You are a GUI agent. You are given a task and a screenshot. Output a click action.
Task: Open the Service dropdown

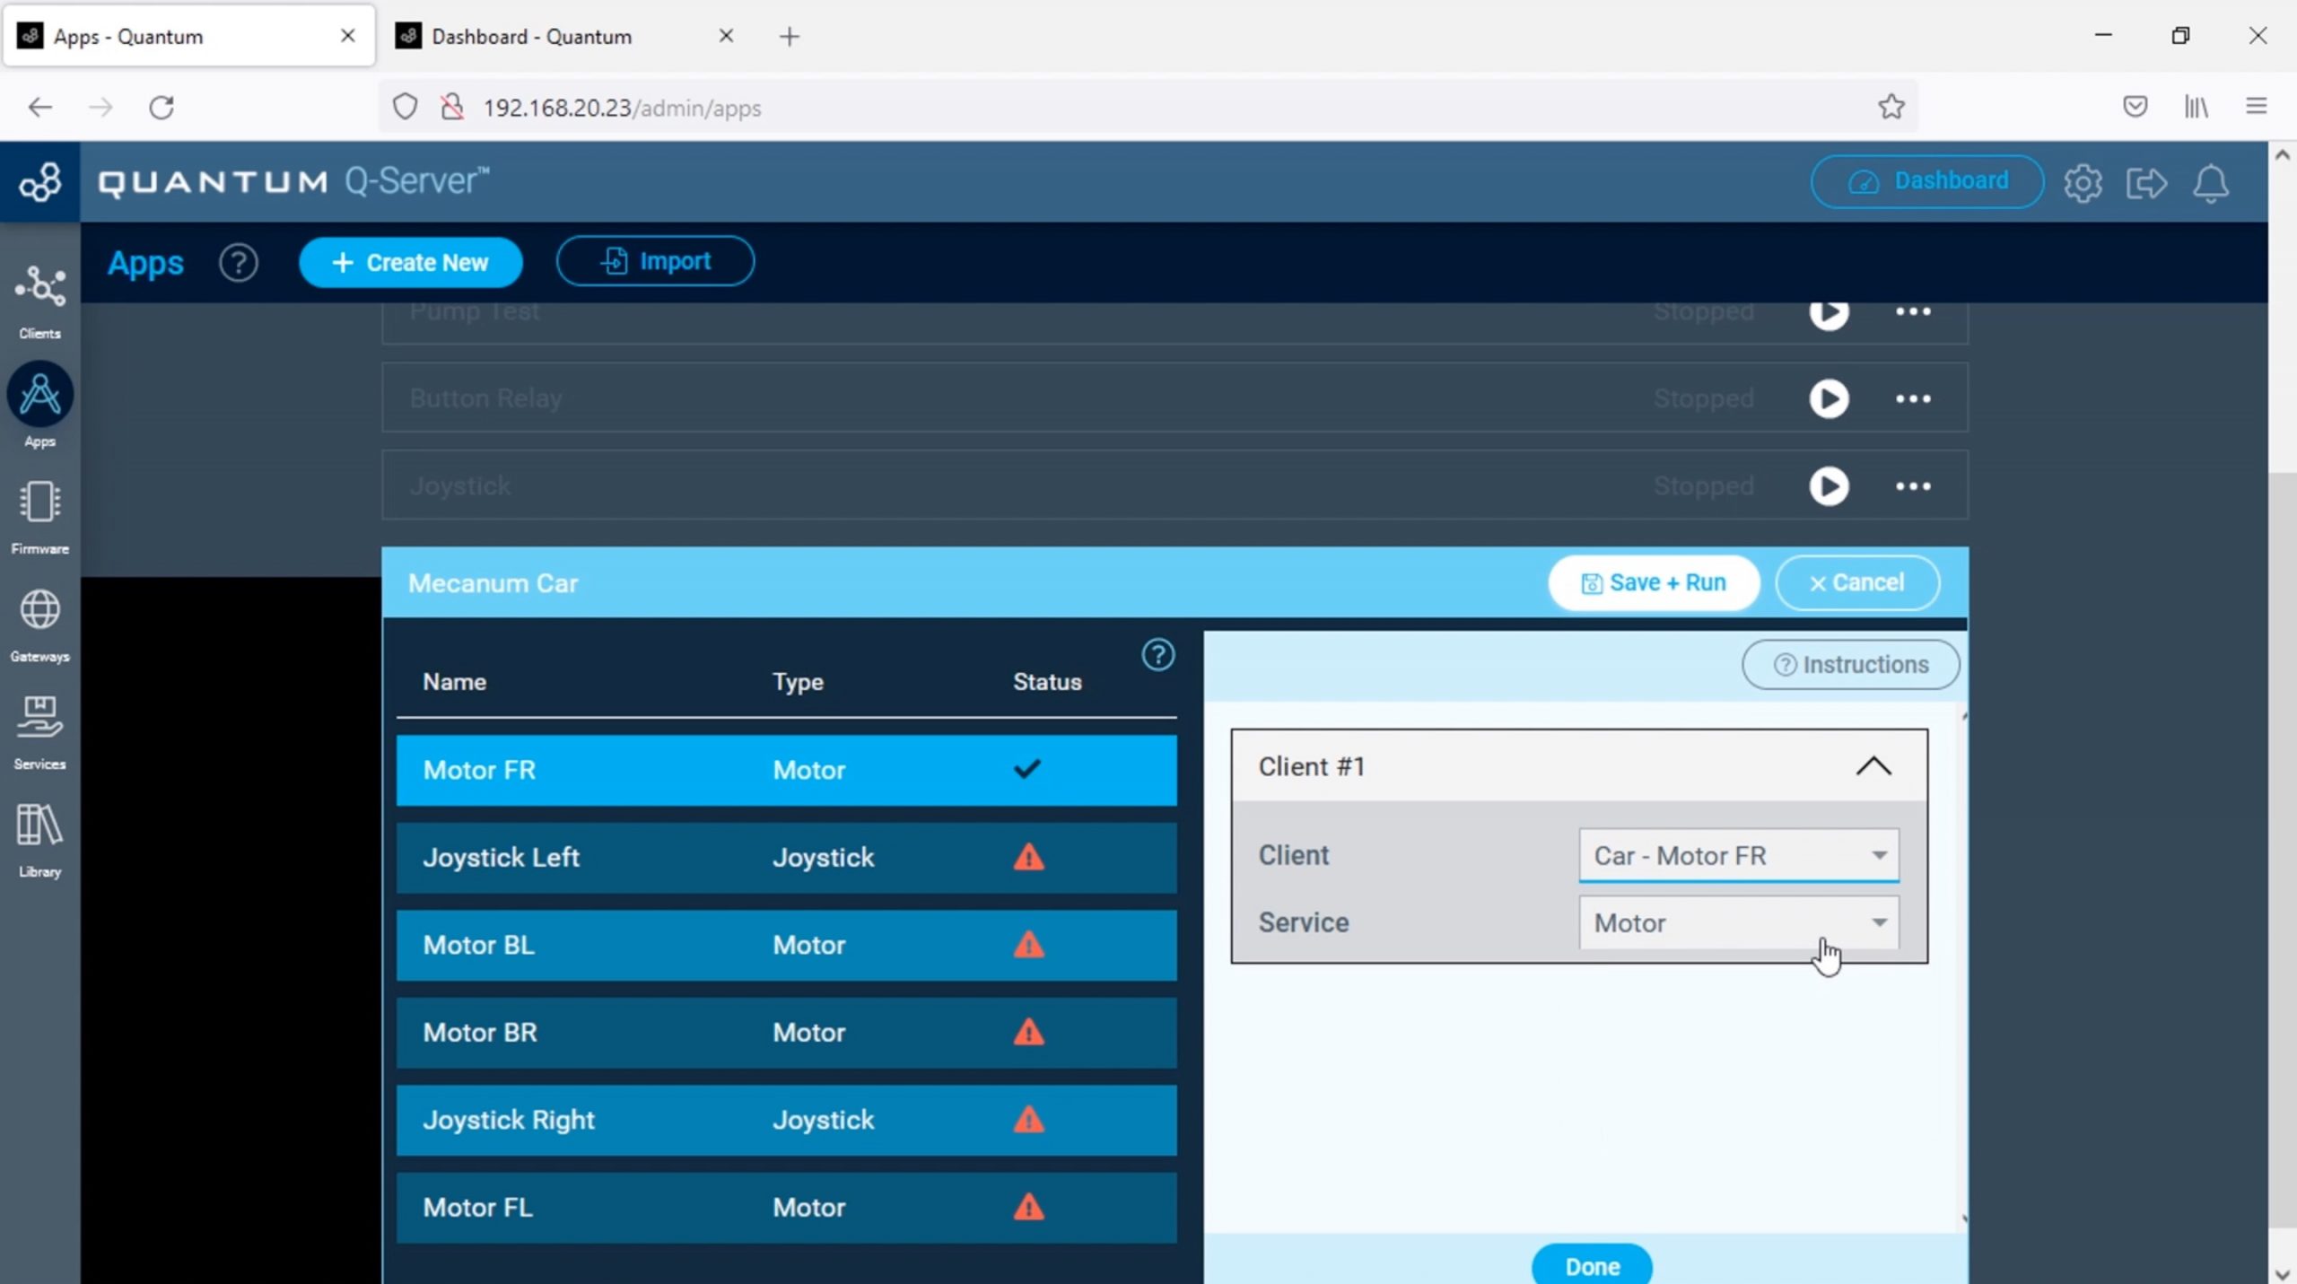coord(1738,922)
